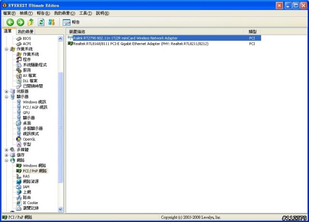Click the EVEREST title bar info icon
This screenshot has width=309, height=222.
[4, 5]
